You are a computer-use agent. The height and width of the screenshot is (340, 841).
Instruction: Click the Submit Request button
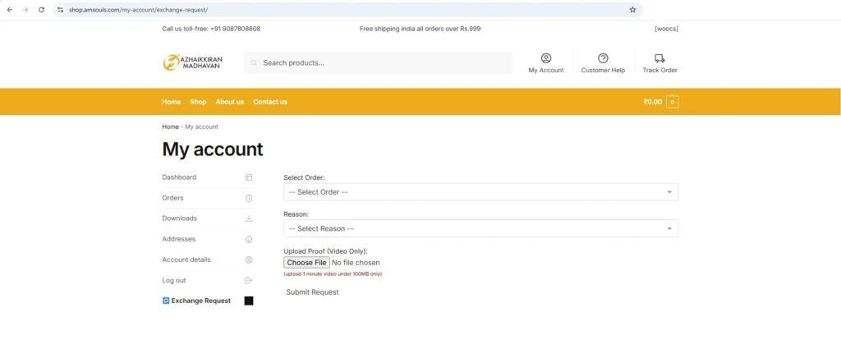[312, 292]
